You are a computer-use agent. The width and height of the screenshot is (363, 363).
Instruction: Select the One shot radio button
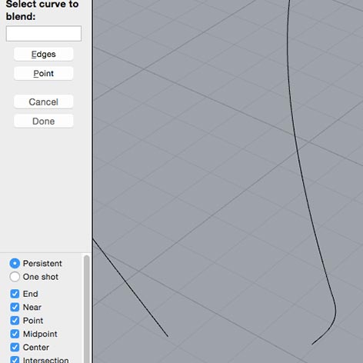pos(15,277)
